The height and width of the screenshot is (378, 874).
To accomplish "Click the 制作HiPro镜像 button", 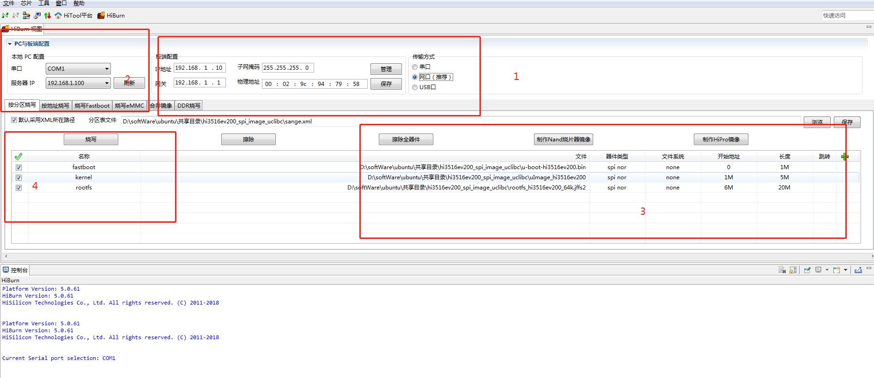I will tap(721, 139).
